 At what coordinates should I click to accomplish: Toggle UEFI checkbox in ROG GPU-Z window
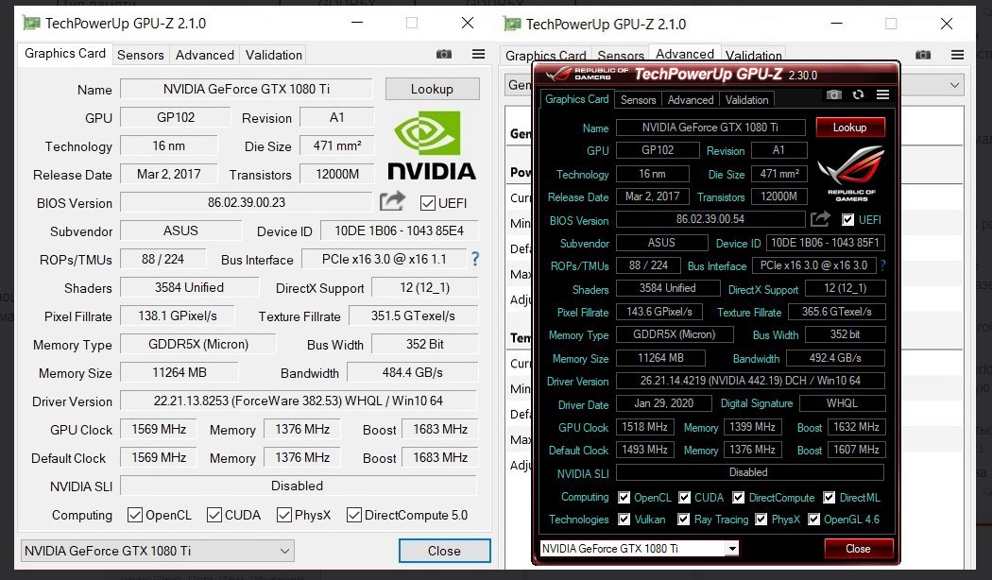[x=848, y=219]
